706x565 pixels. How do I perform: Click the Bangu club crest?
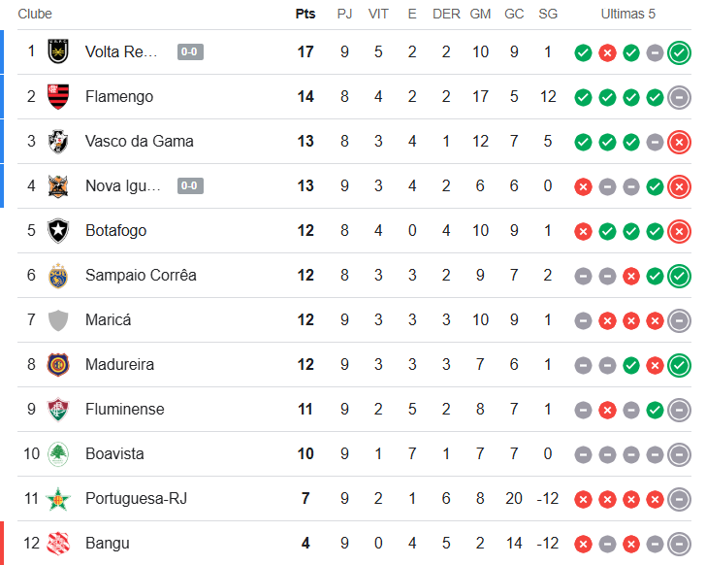59,543
